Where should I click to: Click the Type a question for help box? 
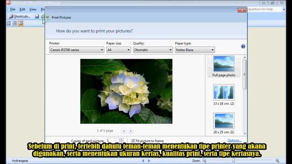pyautogui.click(x=265, y=9)
